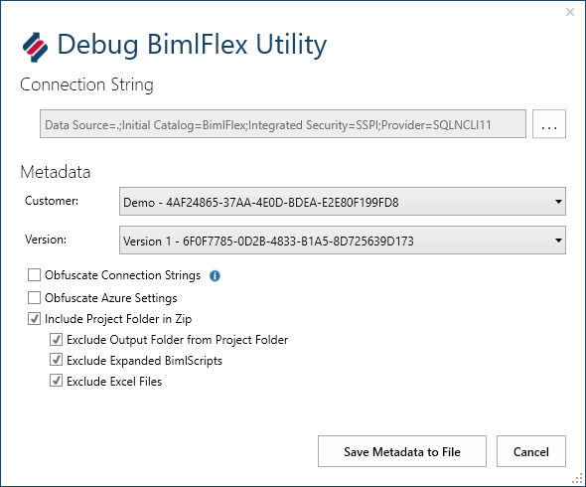Click the Customer: label
The width and height of the screenshot is (586, 487).
(x=52, y=201)
